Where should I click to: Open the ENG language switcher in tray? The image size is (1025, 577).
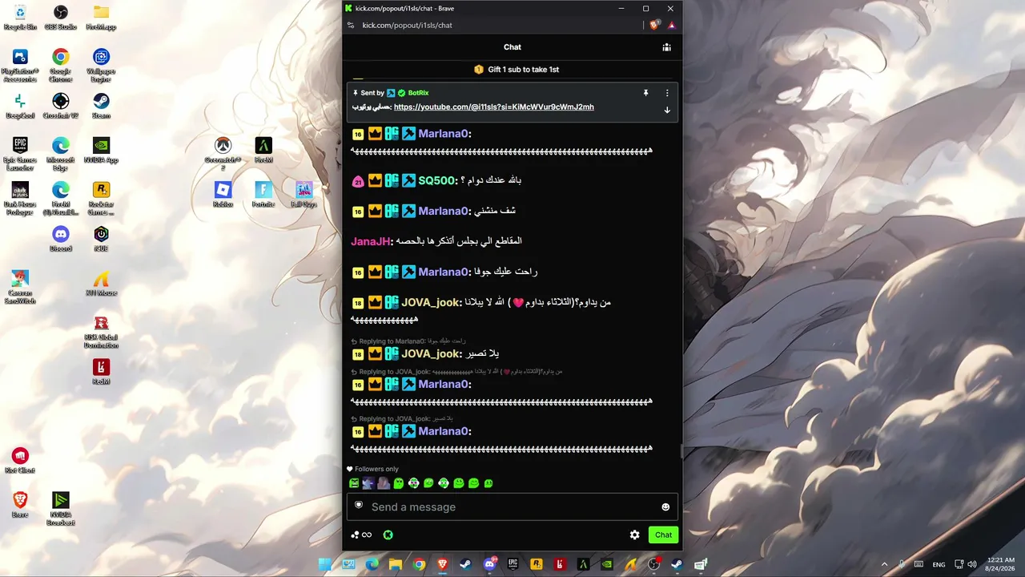pos(939,565)
